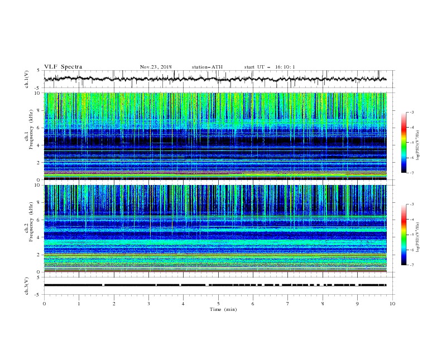Click the ch.1 voltage waveform trace
Viewport: 442px width, 341px height.
[215, 79]
